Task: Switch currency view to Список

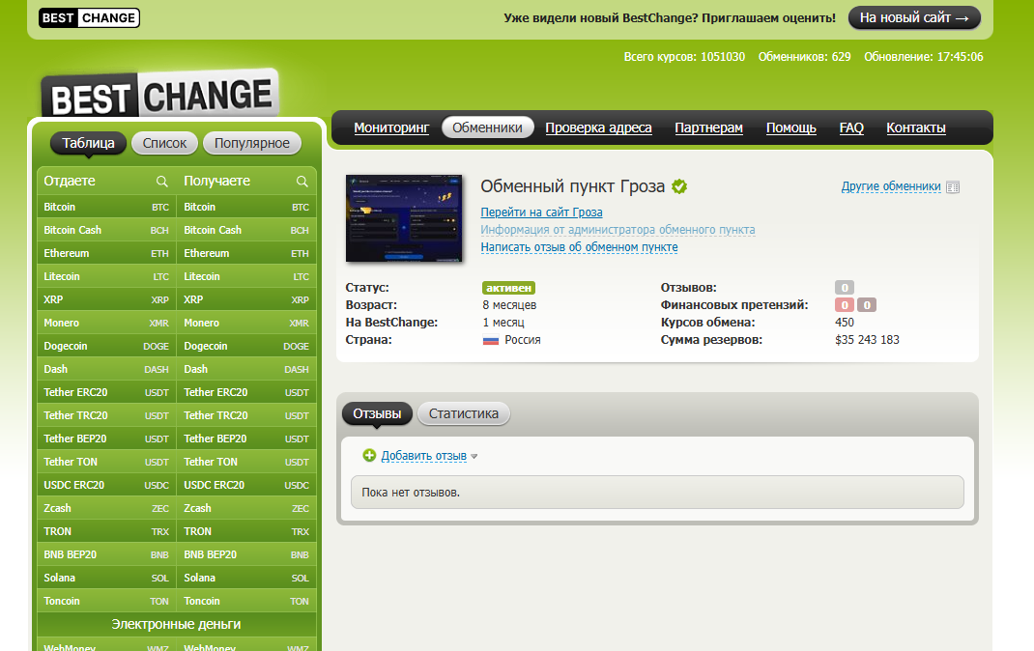Action: [x=164, y=143]
